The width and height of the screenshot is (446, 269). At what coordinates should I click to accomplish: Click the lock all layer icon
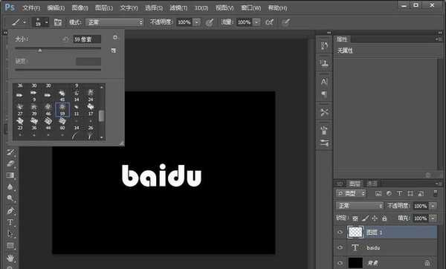point(384,218)
